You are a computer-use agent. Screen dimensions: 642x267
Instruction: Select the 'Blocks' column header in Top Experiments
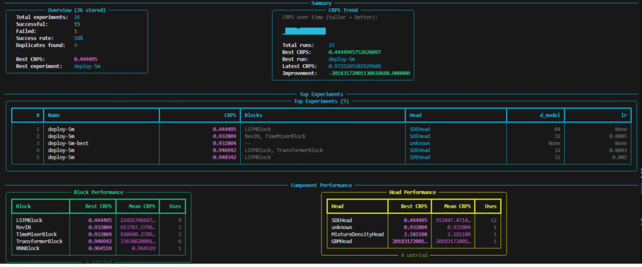[x=254, y=115]
